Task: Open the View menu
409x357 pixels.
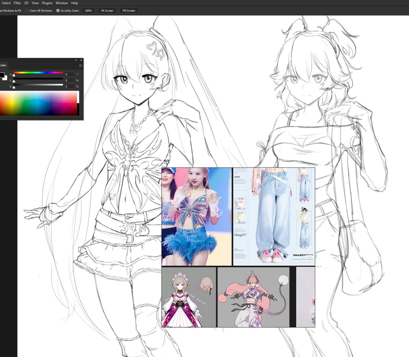Action: (x=35, y=3)
